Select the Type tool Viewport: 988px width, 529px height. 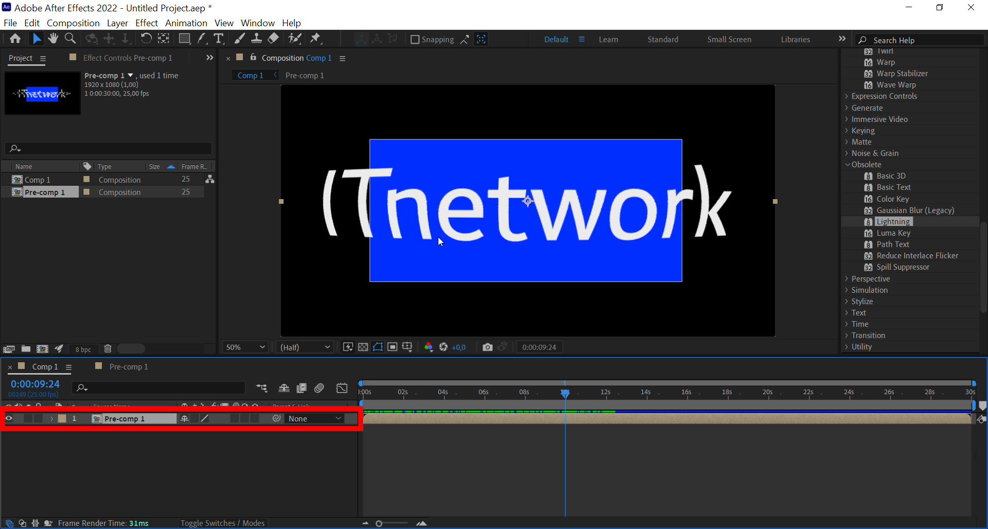click(x=218, y=39)
